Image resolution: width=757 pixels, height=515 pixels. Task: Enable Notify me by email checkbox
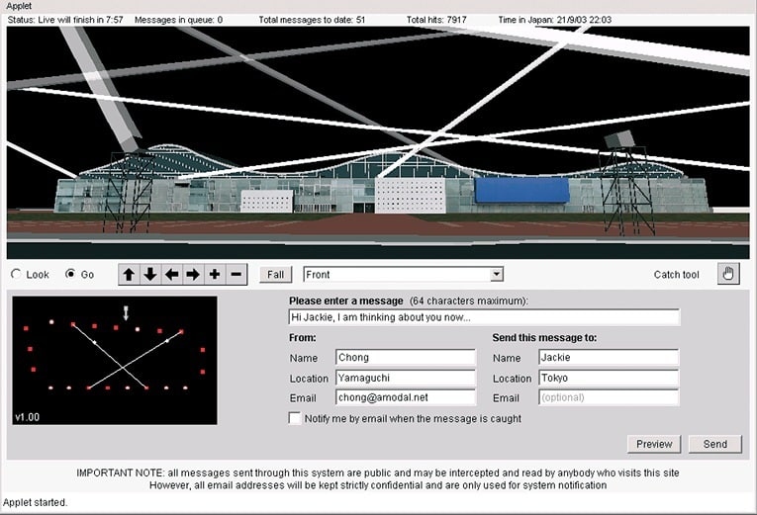(295, 418)
